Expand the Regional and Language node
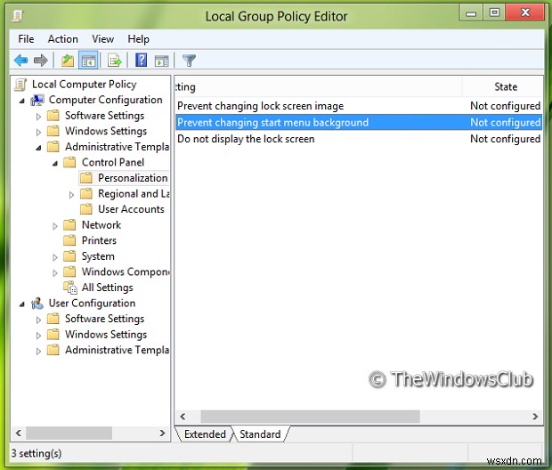Image resolution: width=552 pixels, height=470 pixels. pos(71,195)
